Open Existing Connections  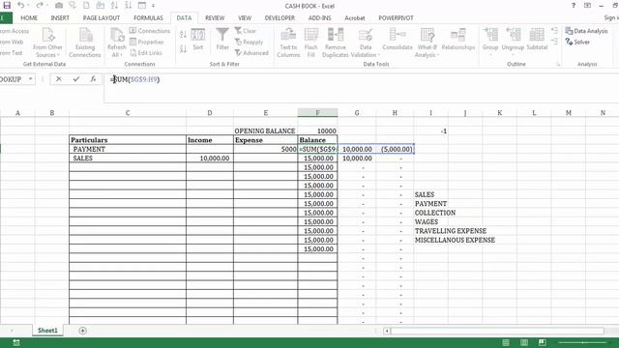tap(85, 43)
